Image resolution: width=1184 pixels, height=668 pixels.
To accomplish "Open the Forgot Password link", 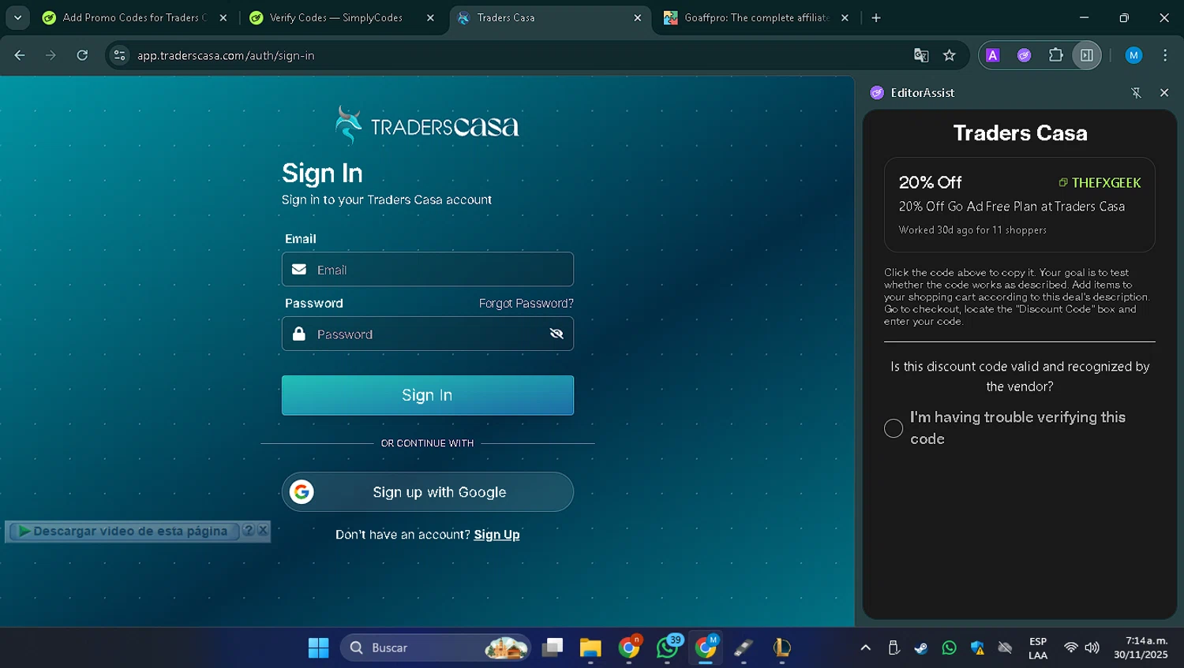I will click(526, 304).
